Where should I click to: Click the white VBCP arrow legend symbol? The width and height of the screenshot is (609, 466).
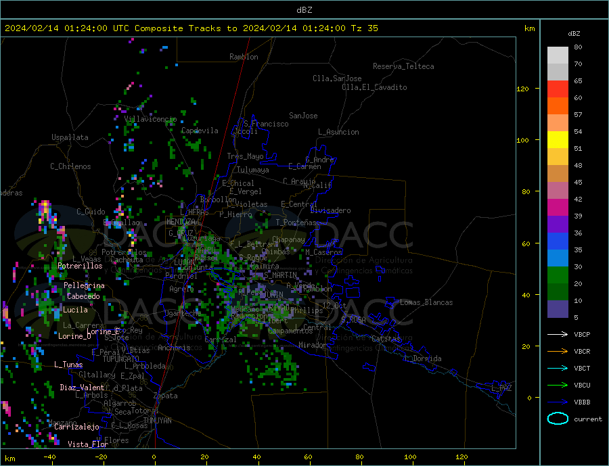click(558, 334)
